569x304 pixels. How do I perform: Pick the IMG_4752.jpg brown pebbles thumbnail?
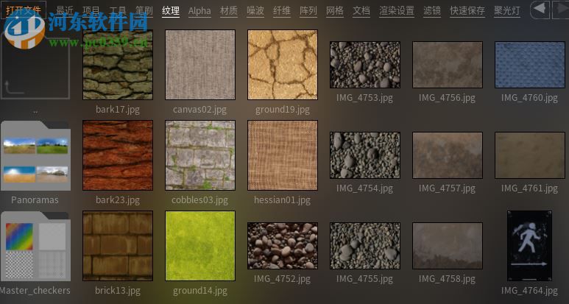[x=283, y=246]
